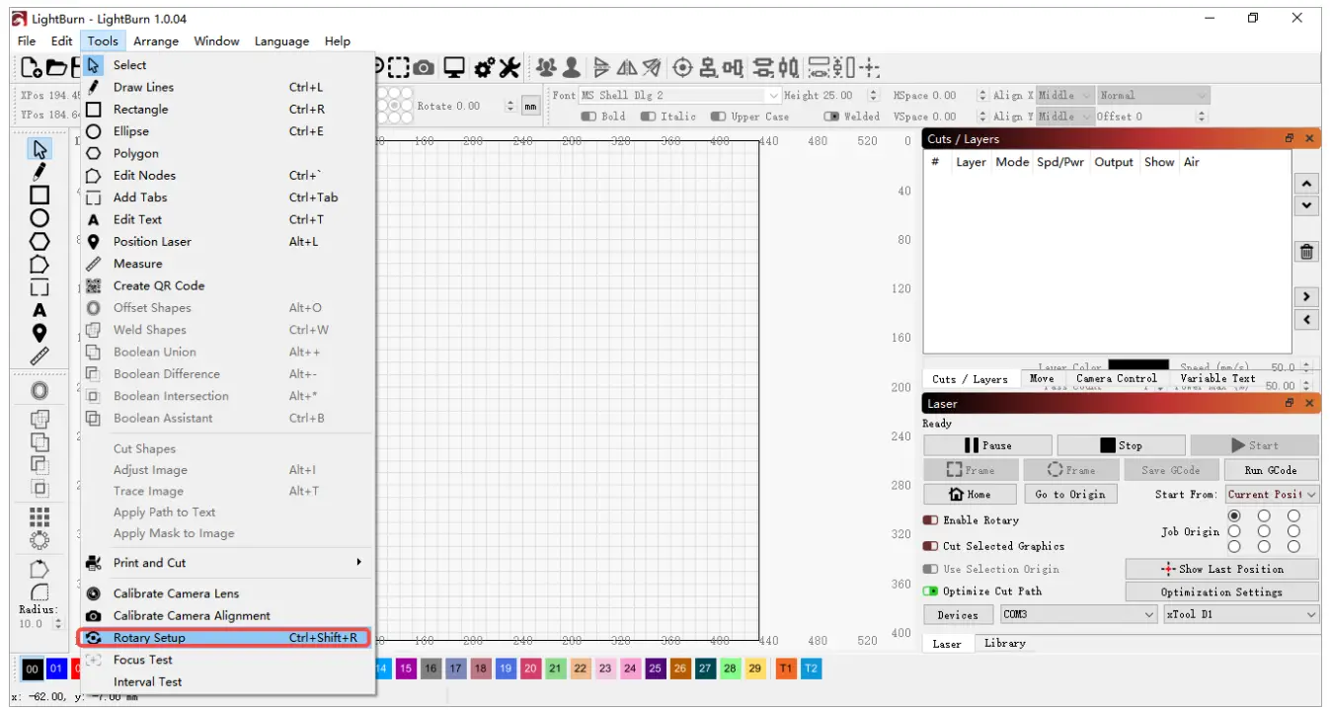Open the COM3 port dropdown

1077,614
